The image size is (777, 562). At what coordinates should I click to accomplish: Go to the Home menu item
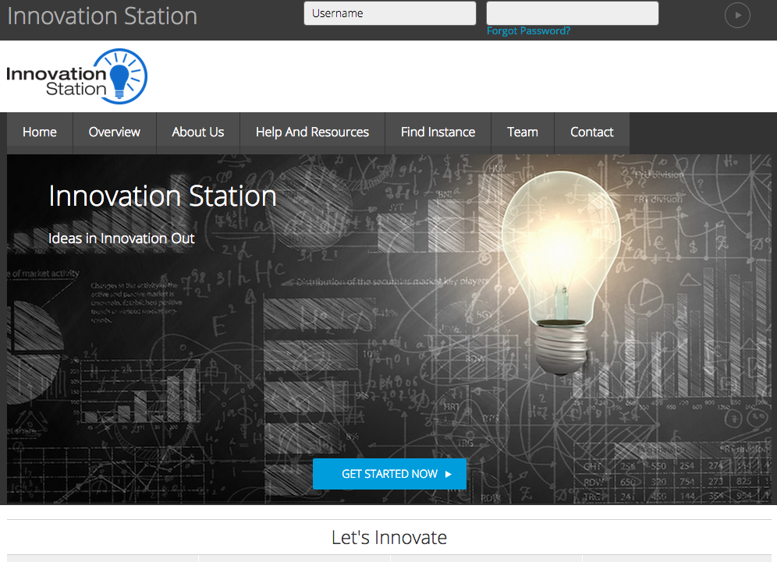(40, 133)
